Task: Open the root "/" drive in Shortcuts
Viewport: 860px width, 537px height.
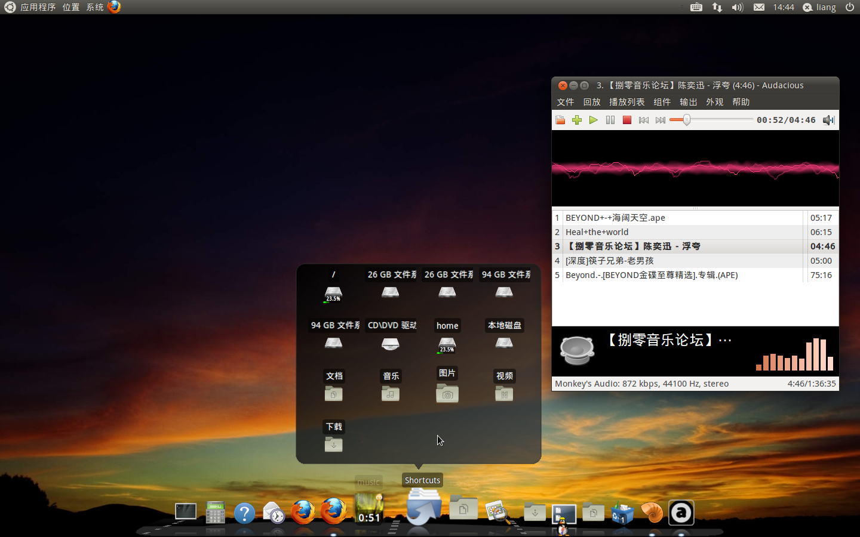Action: [x=333, y=293]
